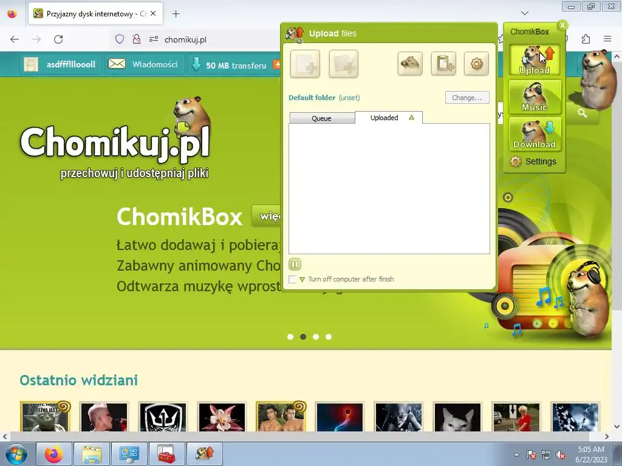
Task: Open the list all tabs dropdown
Action: tap(524, 13)
